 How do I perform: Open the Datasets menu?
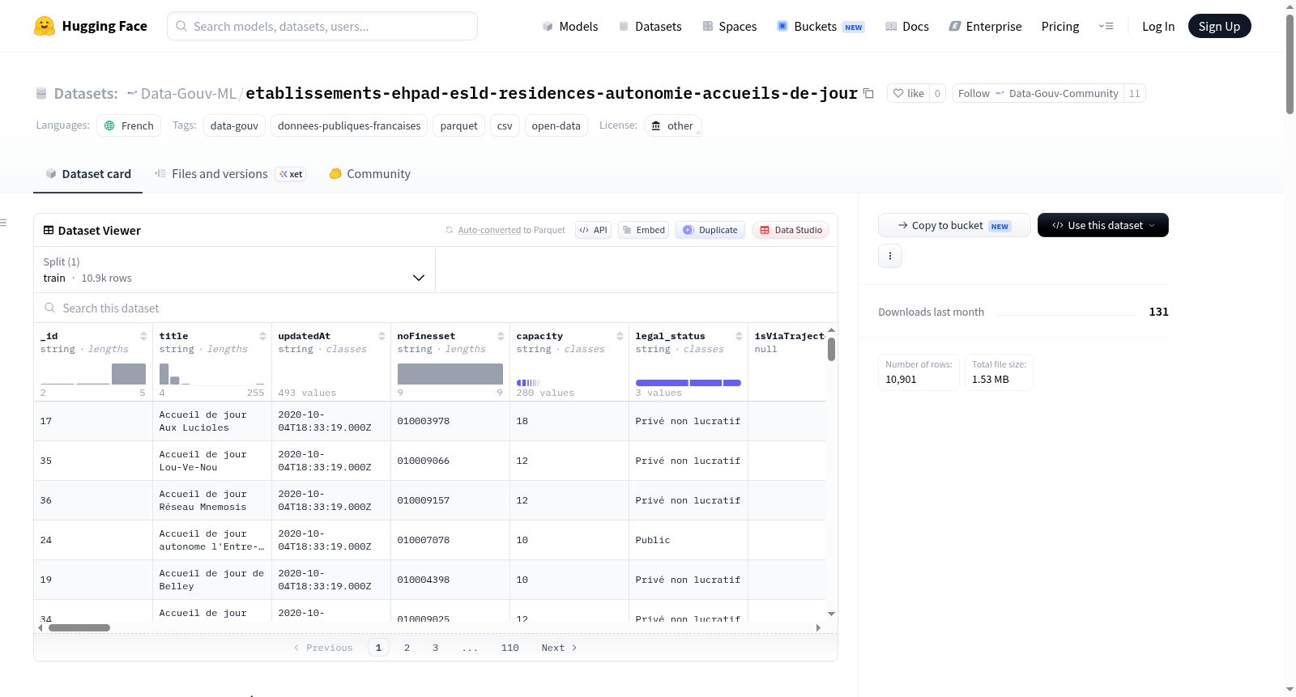pos(650,26)
